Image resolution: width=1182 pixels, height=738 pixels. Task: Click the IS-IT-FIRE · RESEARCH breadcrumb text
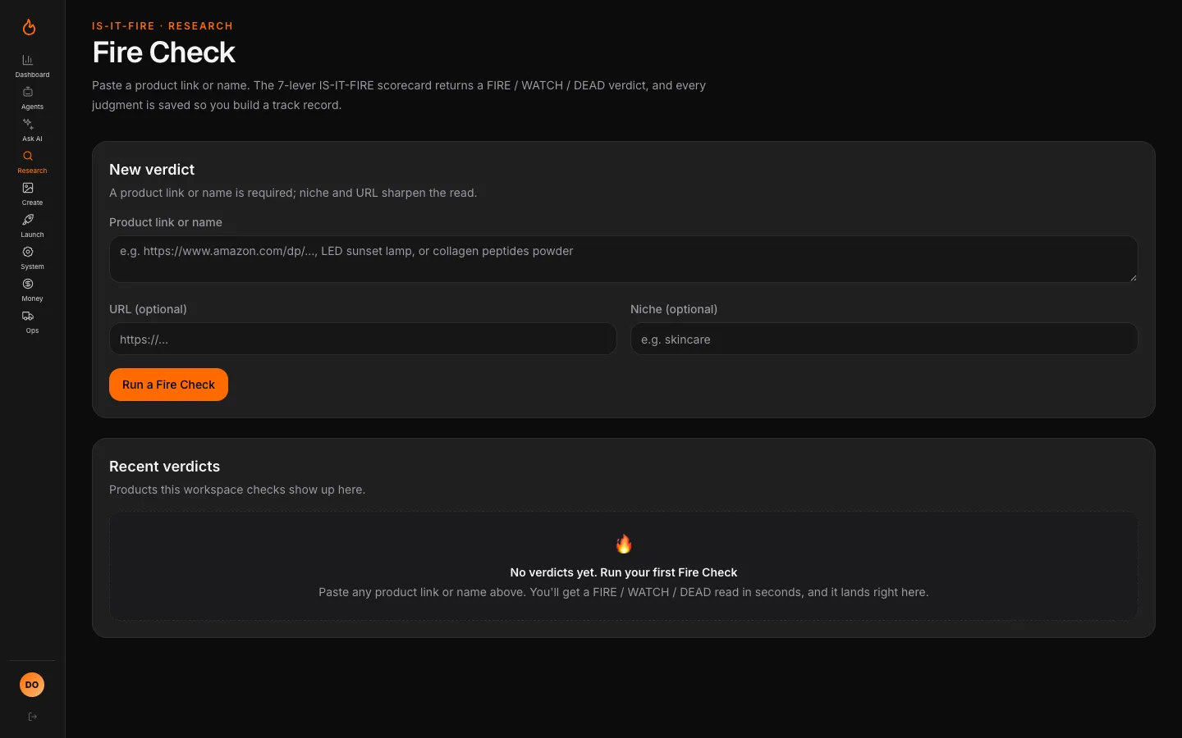pos(163,26)
